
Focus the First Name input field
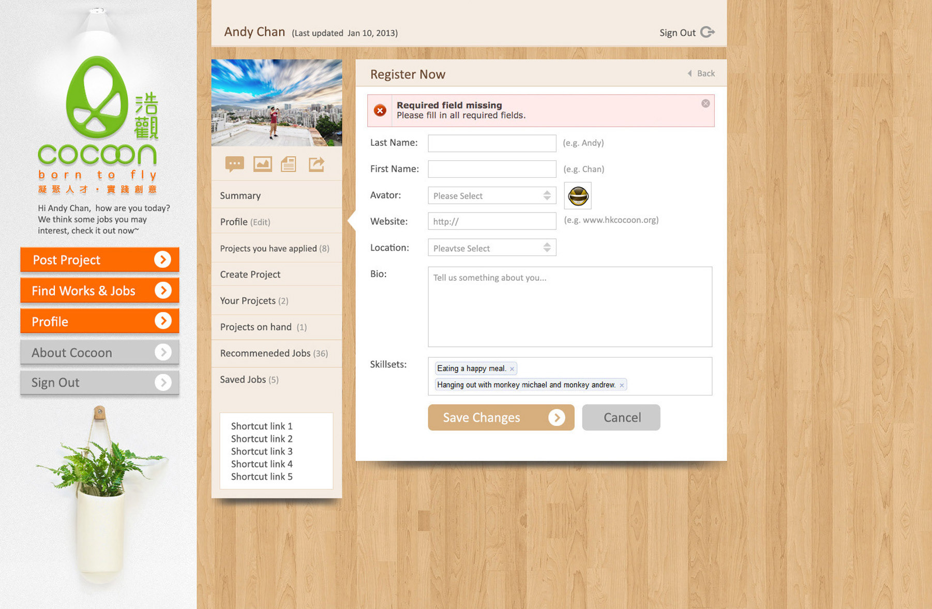pos(492,169)
